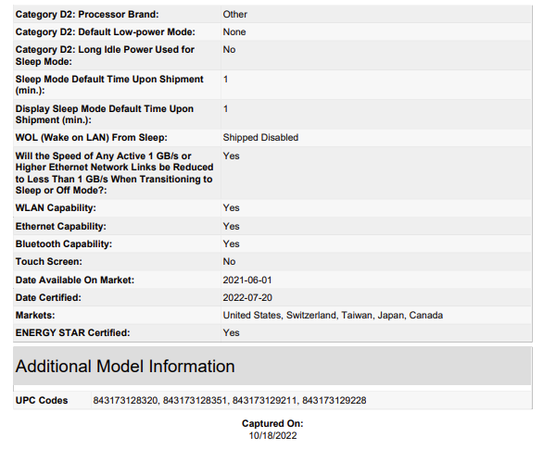Click the Shipped Disabled value
This screenshot has height=449, width=543.
click(x=260, y=137)
